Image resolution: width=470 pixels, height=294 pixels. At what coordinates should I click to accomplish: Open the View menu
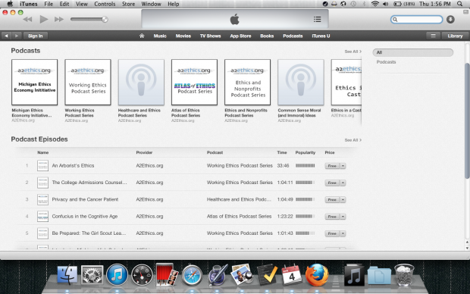tap(82, 4)
